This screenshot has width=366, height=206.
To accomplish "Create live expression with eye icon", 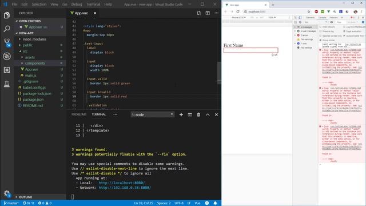I will 332,22.
